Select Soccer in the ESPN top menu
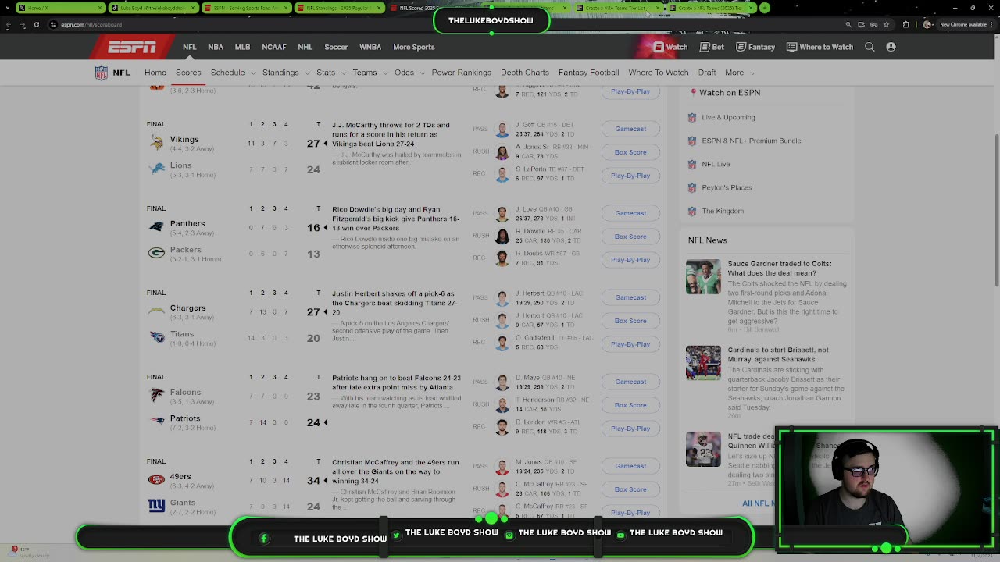Viewport: 1000px width, 562px height. tap(336, 47)
